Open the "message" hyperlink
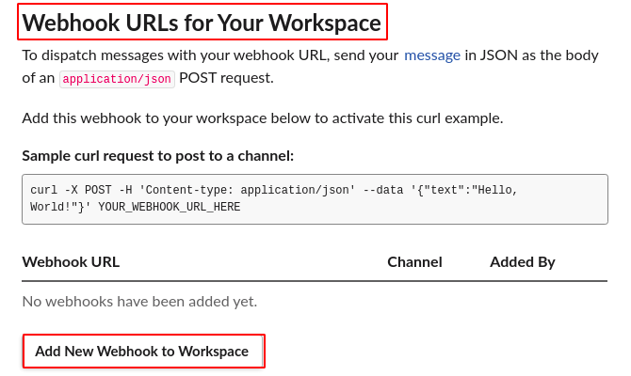The image size is (631, 376). click(432, 55)
